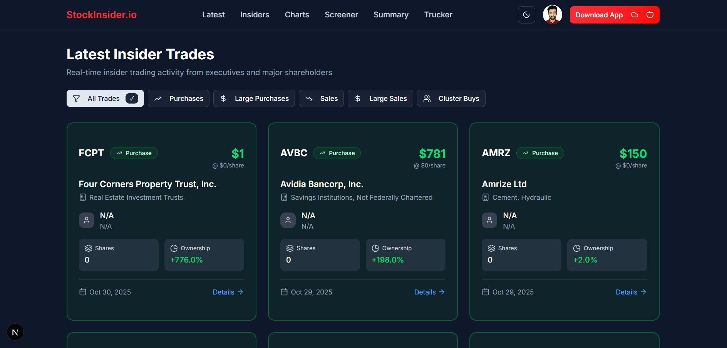Open the filter funnel on All Trades
The image size is (727, 348).
[76, 98]
